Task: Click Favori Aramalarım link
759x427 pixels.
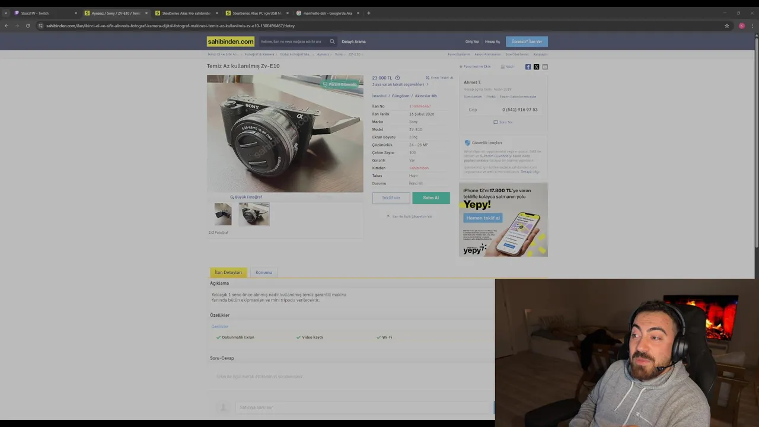Action: tap(488, 54)
